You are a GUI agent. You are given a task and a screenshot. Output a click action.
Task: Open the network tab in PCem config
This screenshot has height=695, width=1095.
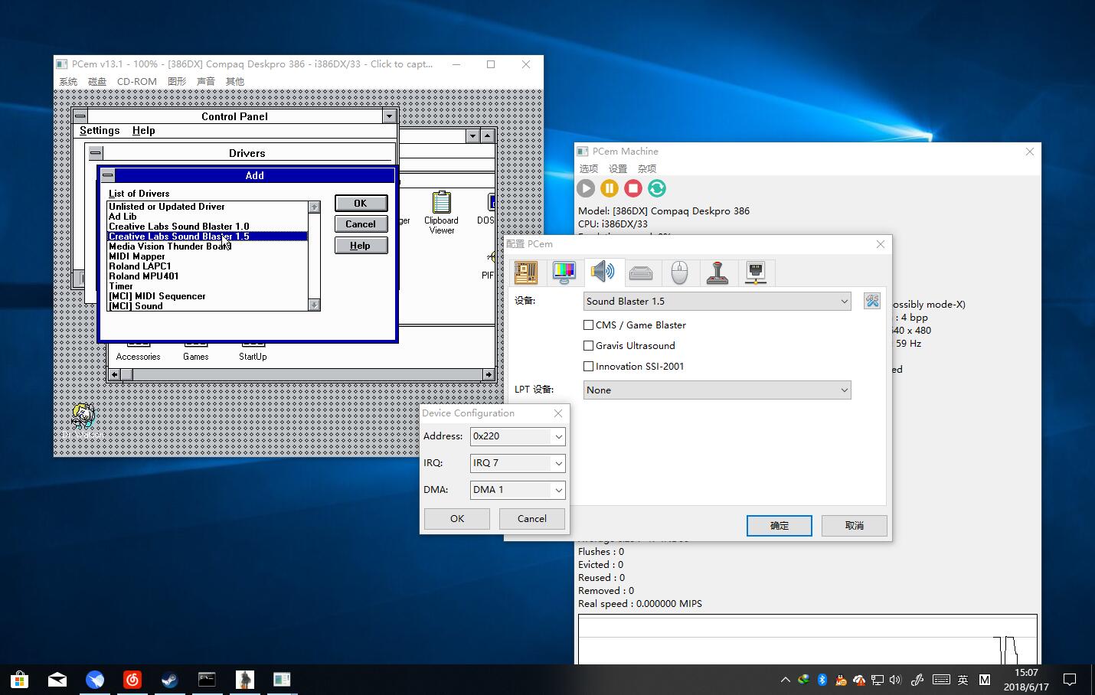click(x=756, y=272)
